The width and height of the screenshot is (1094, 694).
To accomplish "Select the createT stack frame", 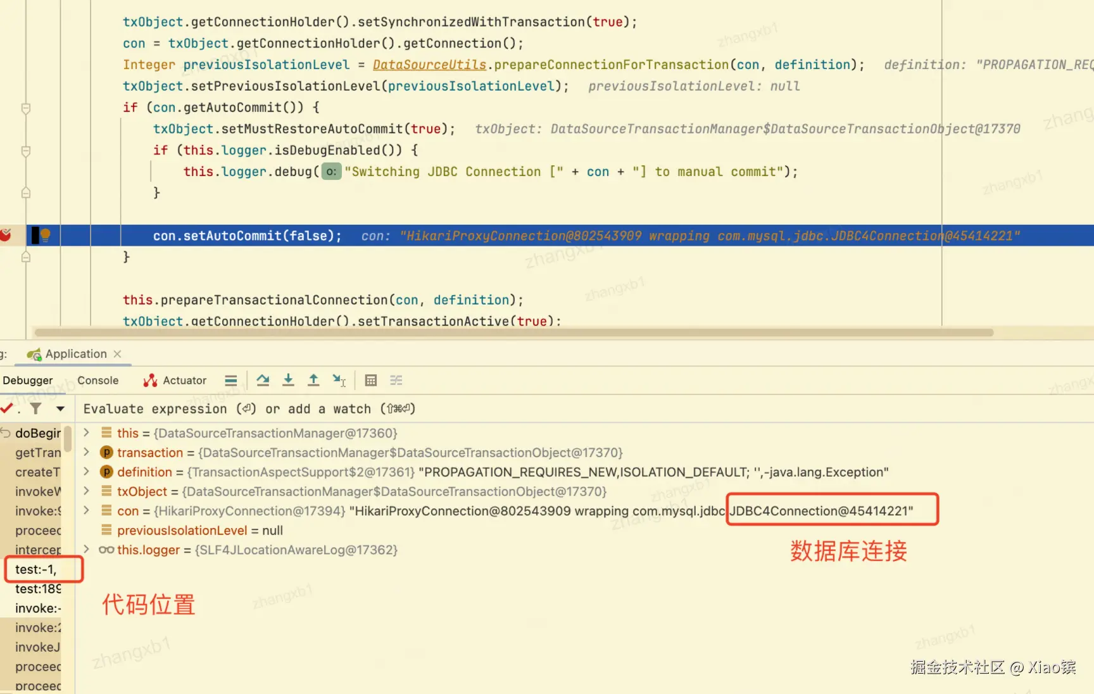I will click(x=38, y=472).
